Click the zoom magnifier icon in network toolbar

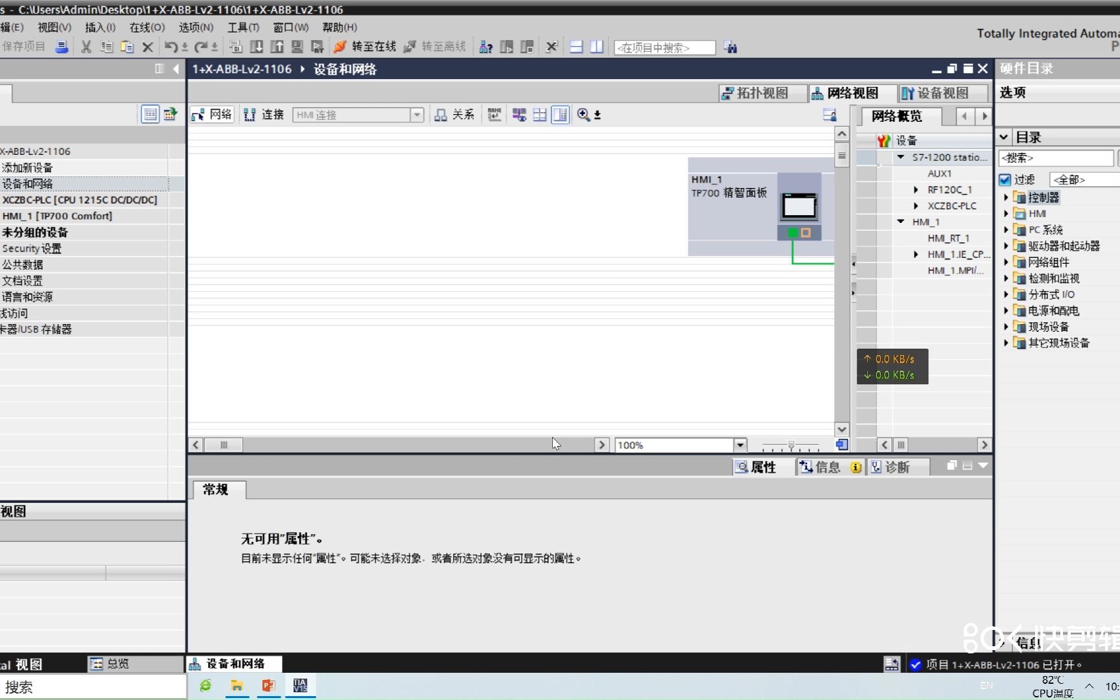click(x=583, y=115)
